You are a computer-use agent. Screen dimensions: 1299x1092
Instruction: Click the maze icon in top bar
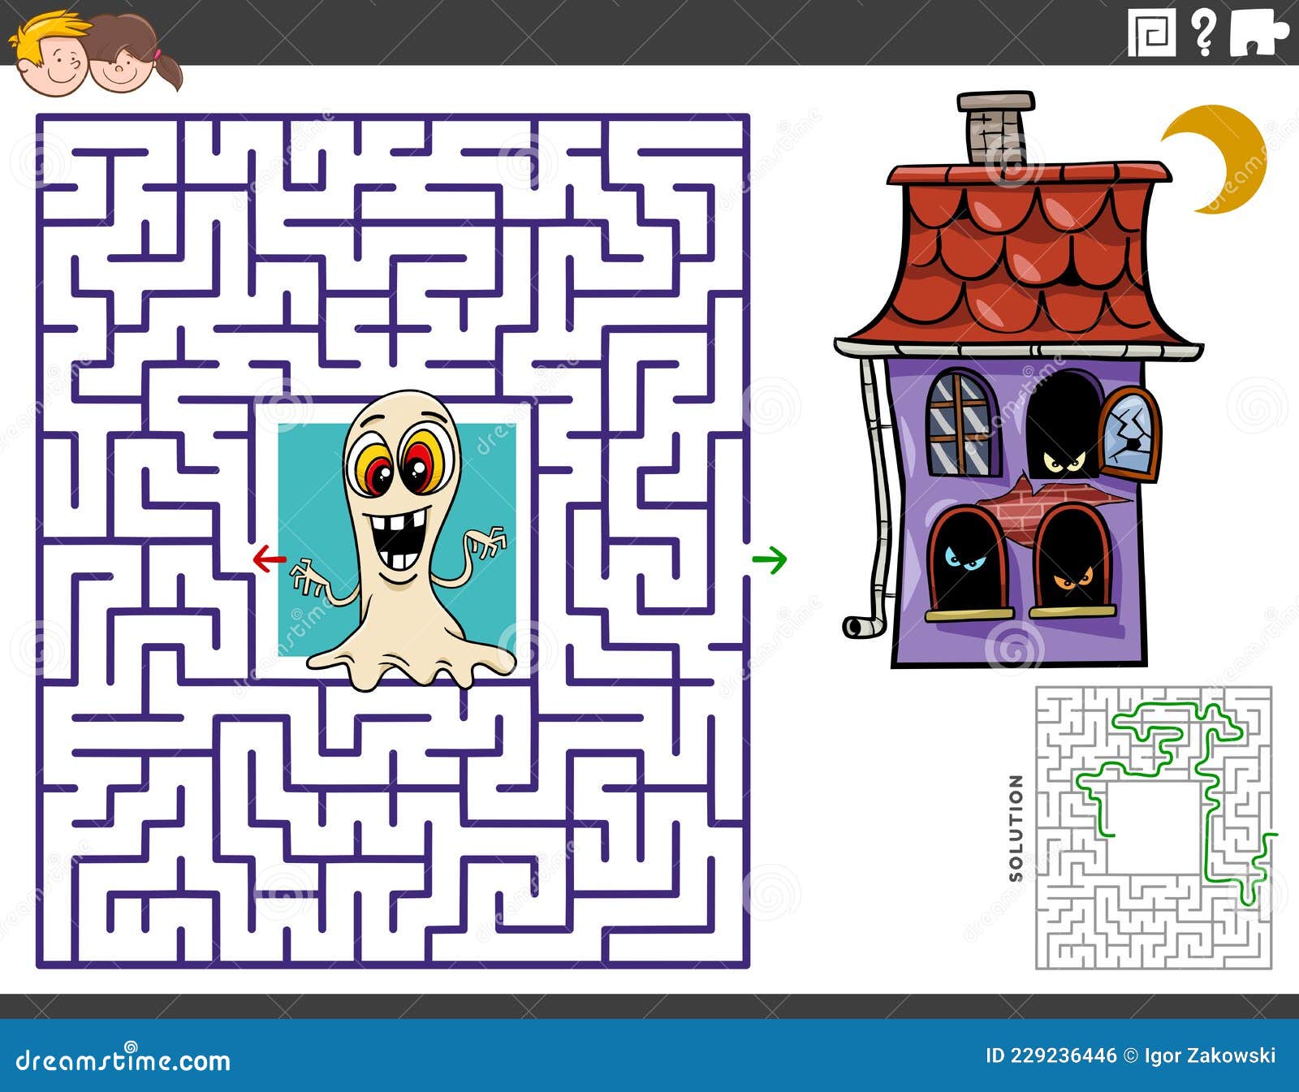(x=1151, y=33)
